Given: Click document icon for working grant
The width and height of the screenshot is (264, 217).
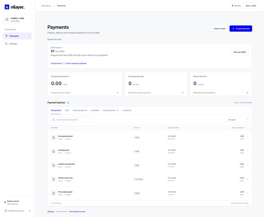Looking at the screenshot, I should coord(54,151).
